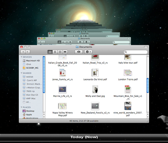This screenshot has height=143, width=168.
Task: Select New_Zealand_Fossils_v2_rs file icon
Action: (95, 106)
